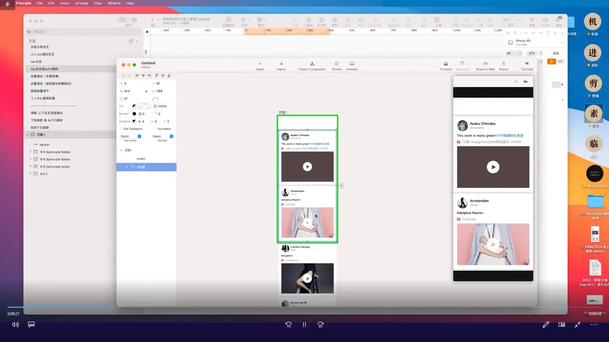
Task: Click the Export icon
Action: click(x=503, y=64)
